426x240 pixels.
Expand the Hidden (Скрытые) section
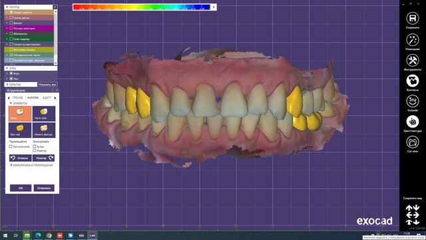point(7,85)
